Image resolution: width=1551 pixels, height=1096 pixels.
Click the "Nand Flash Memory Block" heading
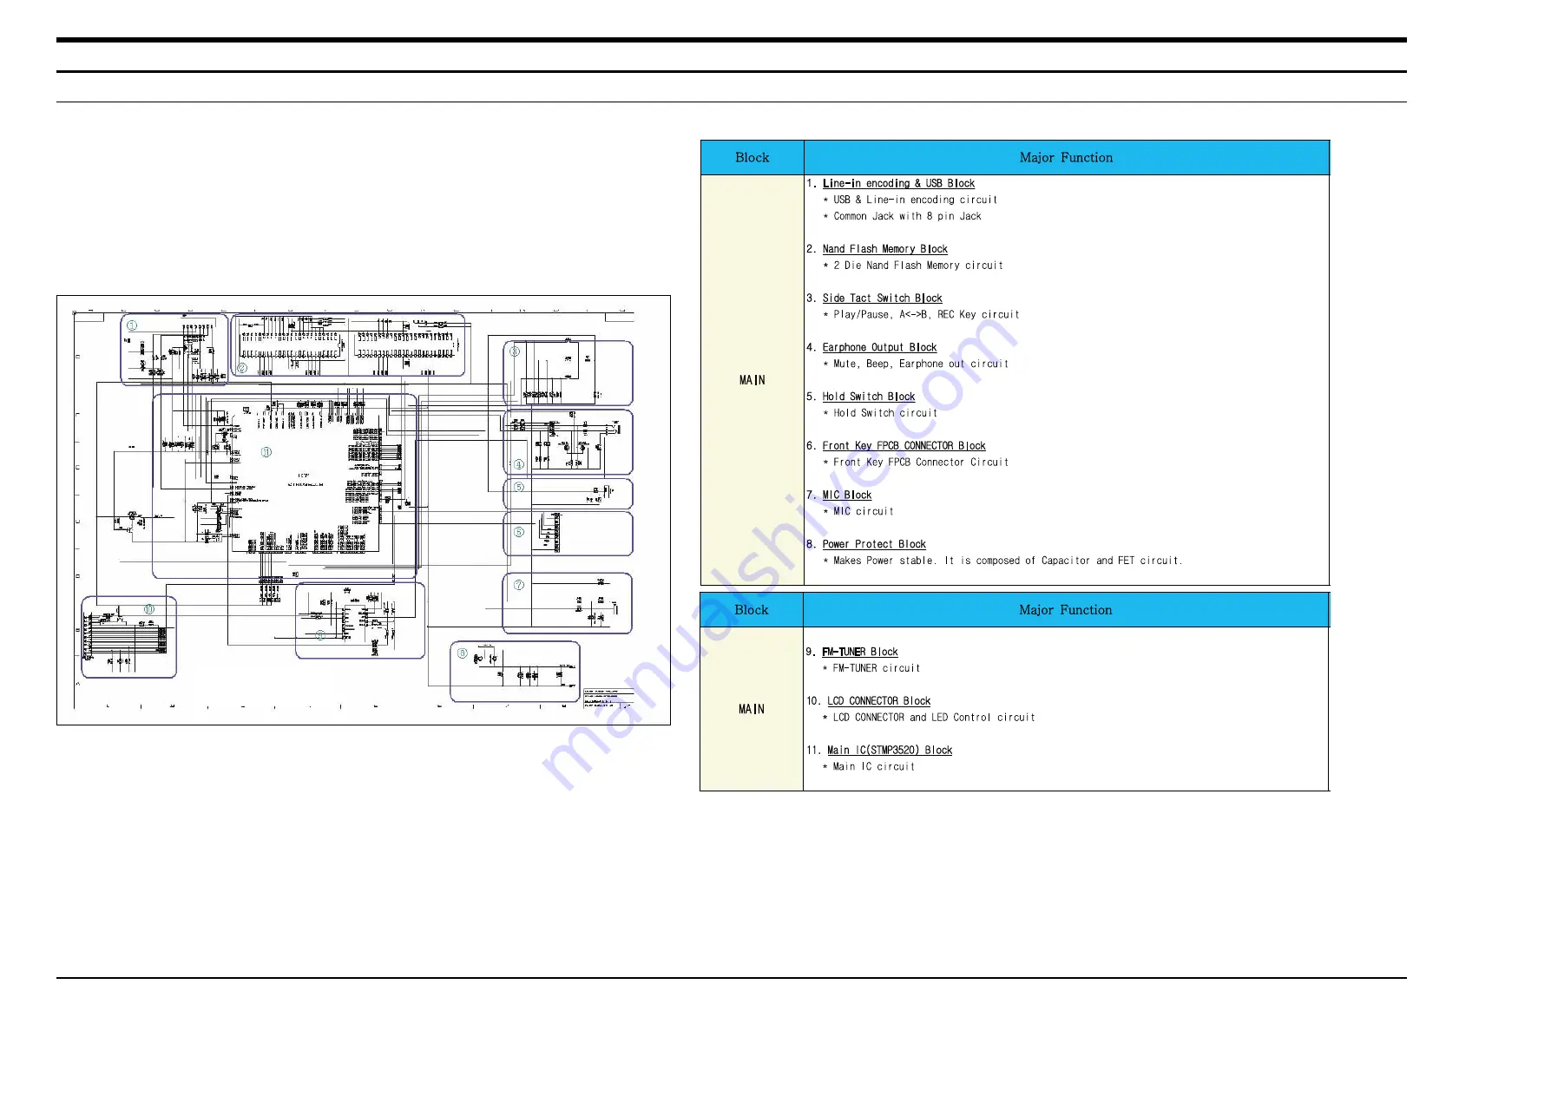(x=884, y=249)
